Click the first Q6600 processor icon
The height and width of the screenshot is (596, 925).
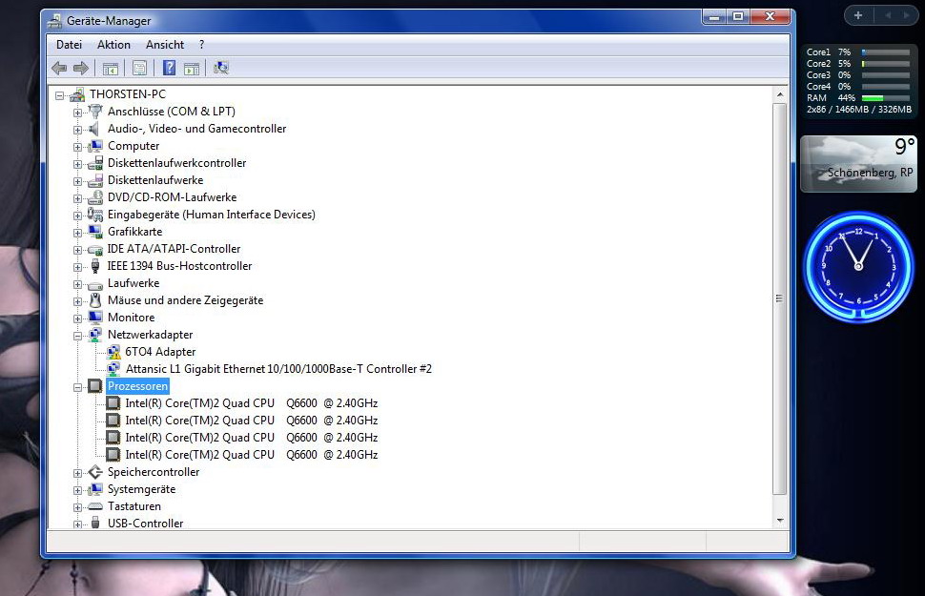[113, 403]
